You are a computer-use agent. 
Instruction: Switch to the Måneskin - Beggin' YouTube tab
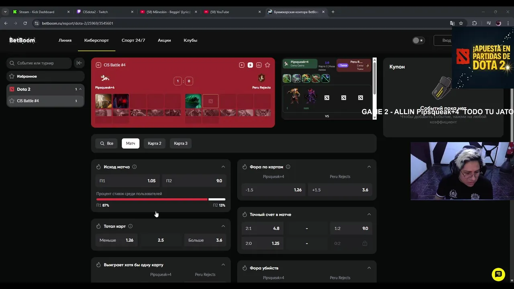pos(168,12)
